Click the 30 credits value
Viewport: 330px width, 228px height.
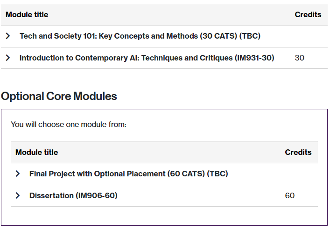(x=300, y=58)
